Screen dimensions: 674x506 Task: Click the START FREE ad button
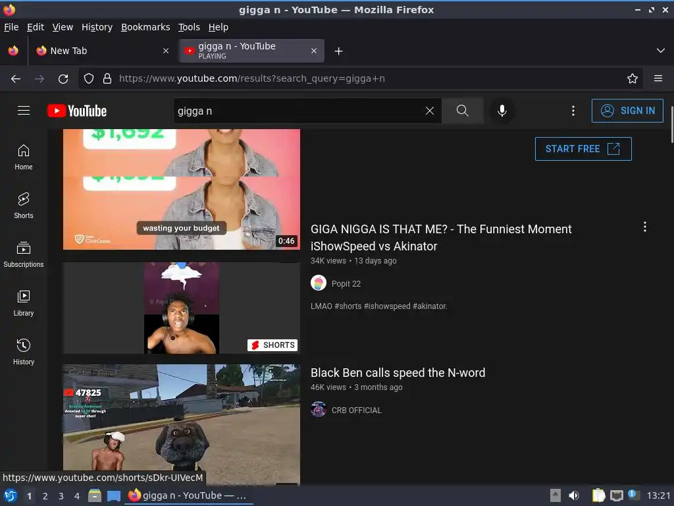[583, 149]
